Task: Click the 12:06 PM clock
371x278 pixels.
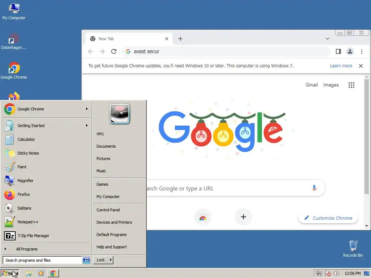Action: 353,274
